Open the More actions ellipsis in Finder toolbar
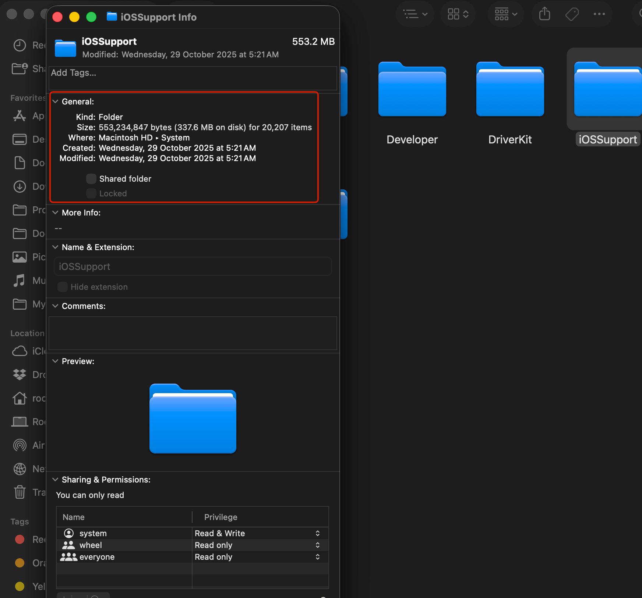The width and height of the screenshot is (642, 598). 599,14
